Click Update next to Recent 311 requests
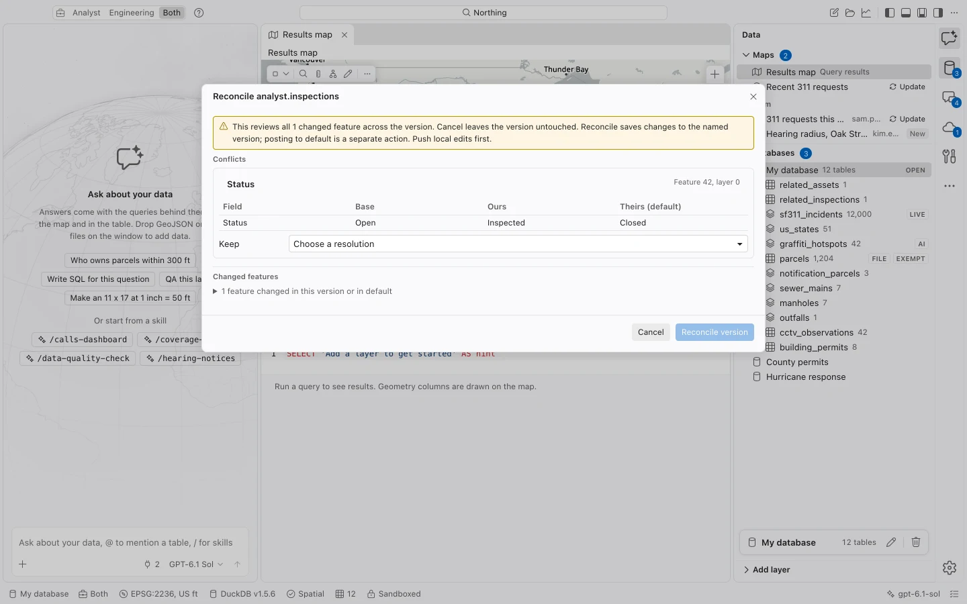Image resolution: width=967 pixels, height=604 pixels. [907, 87]
